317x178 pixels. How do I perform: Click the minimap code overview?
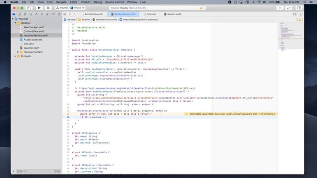tap(291, 36)
